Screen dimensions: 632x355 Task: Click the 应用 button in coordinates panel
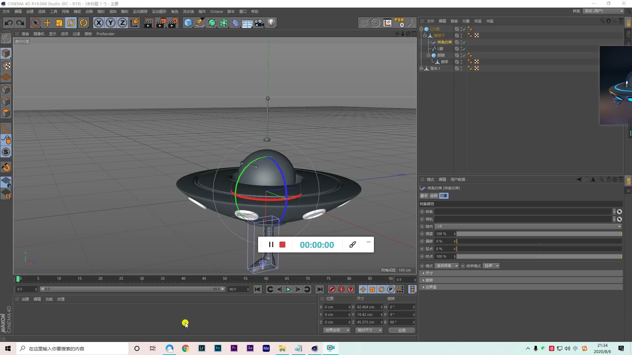pyautogui.click(x=402, y=330)
